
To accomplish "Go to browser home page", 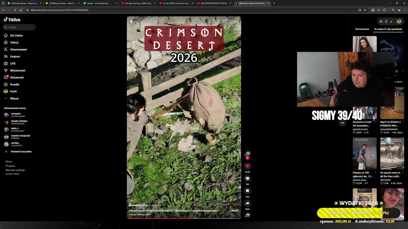I will click(21, 10).
